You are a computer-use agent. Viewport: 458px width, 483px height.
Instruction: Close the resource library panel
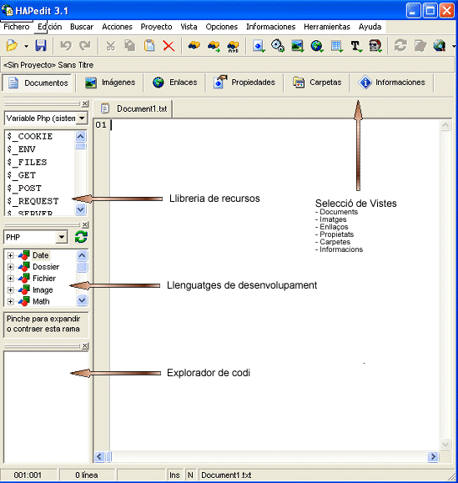(x=85, y=103)
